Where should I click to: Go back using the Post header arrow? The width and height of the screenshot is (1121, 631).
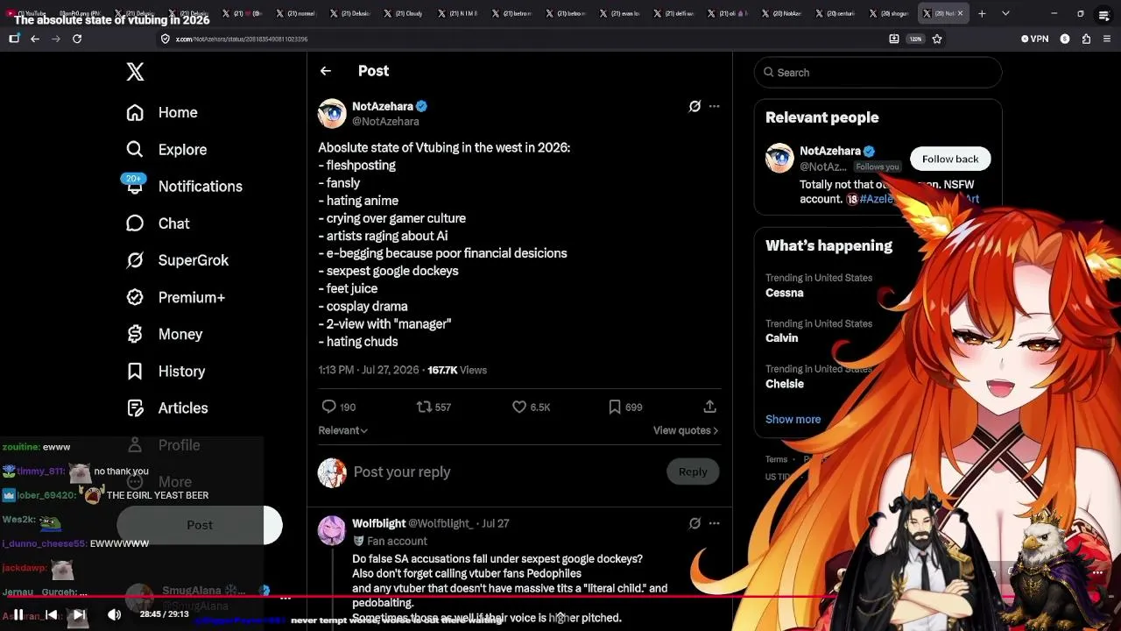click(326, 71)
